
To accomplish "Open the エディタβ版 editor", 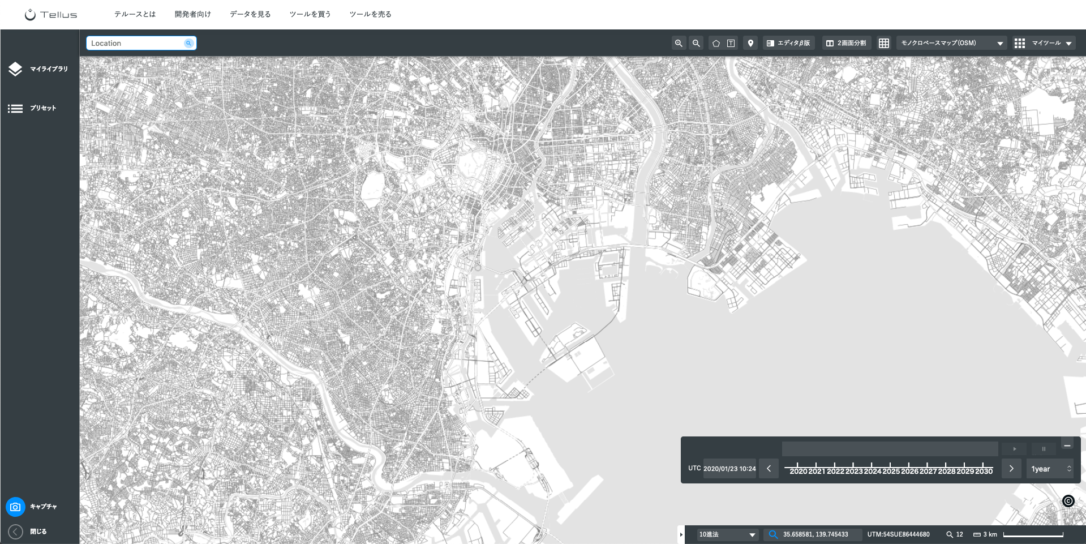I will pos(788,43).
